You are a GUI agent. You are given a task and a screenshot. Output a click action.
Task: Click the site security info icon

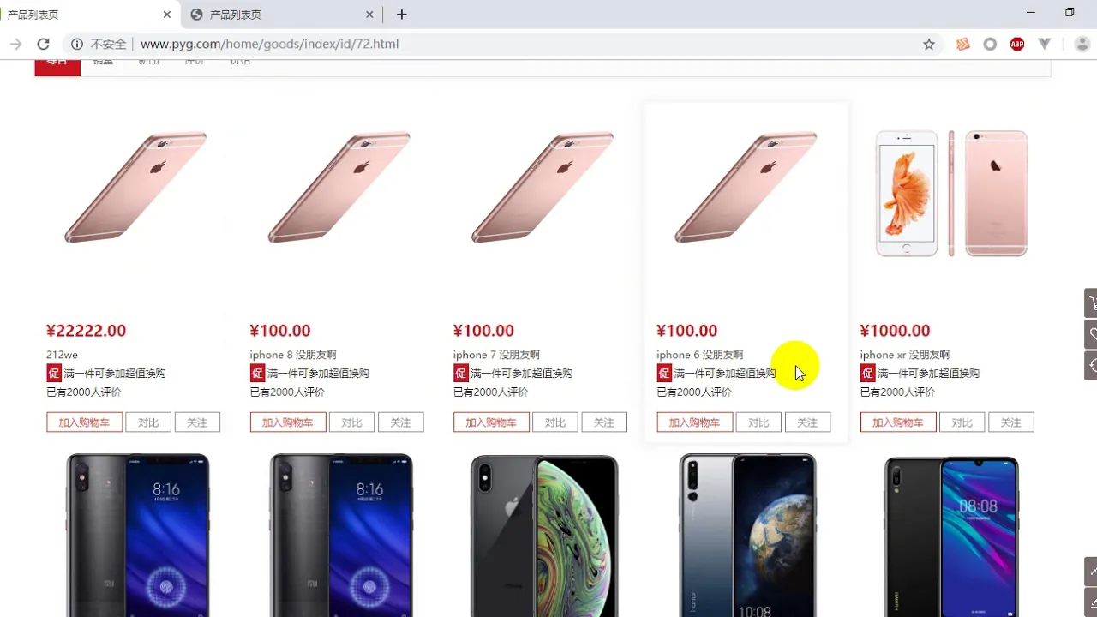click(x=77, y=44)
